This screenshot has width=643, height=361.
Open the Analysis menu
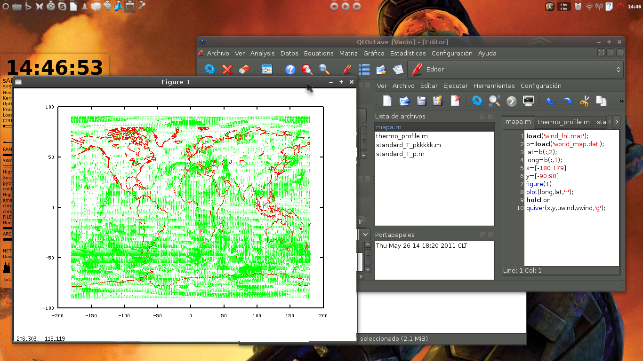[262, 53]
